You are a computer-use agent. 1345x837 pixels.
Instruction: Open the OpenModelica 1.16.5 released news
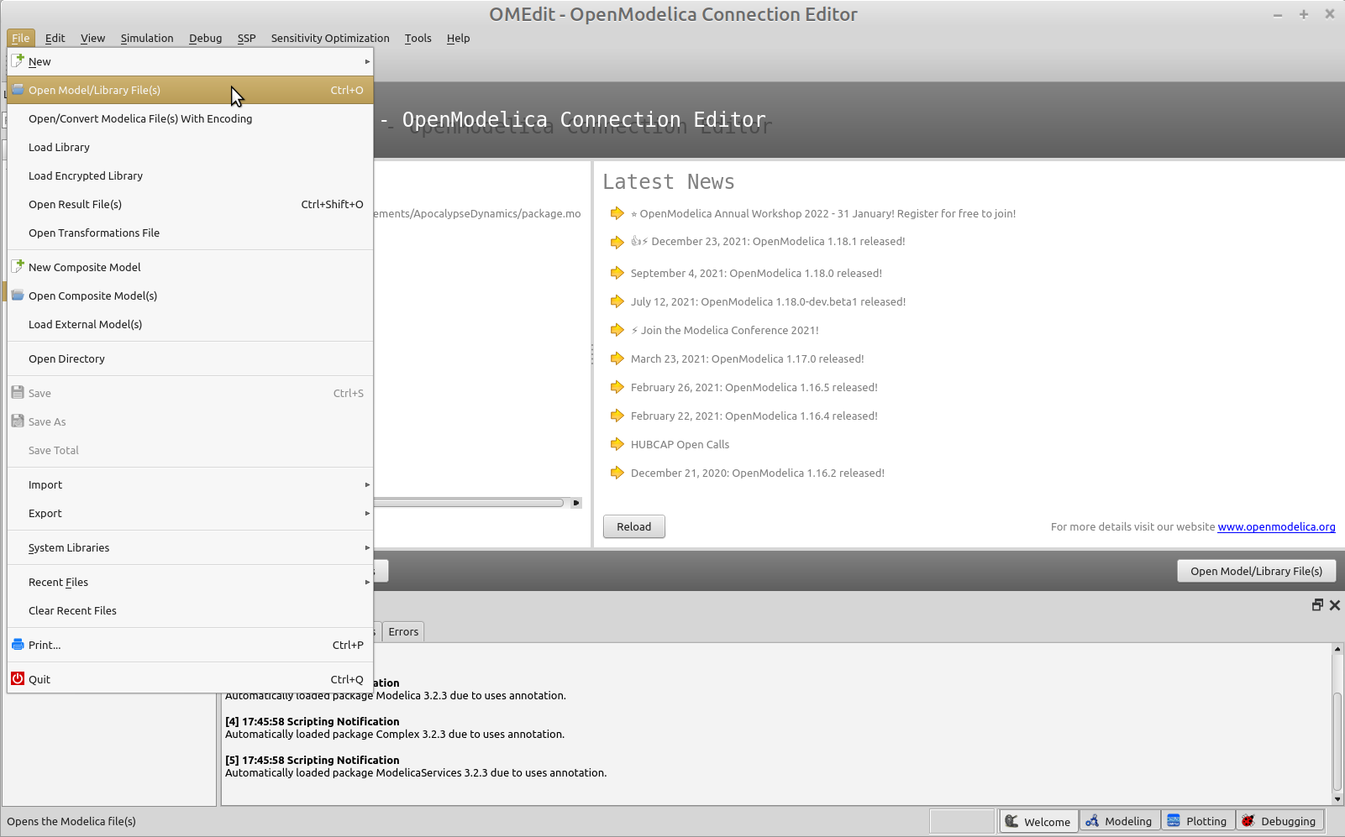(x=754, y=387)
